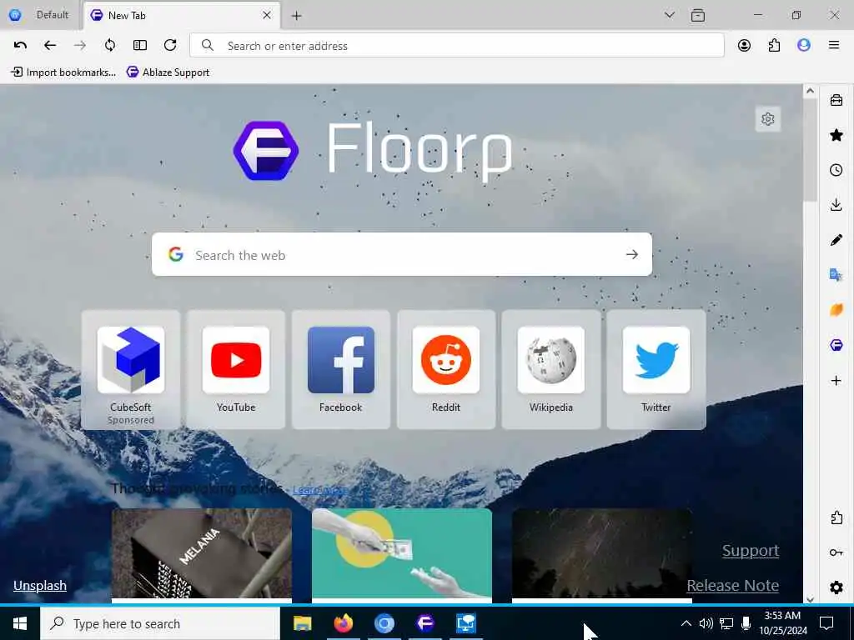Reload the current page
Screen dimensions: 854x640
click(170, 45)
